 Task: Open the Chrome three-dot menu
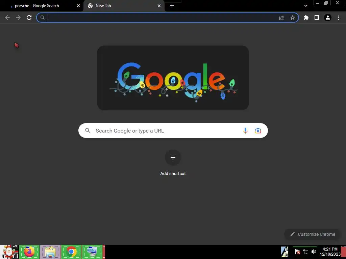coord(339,18)
